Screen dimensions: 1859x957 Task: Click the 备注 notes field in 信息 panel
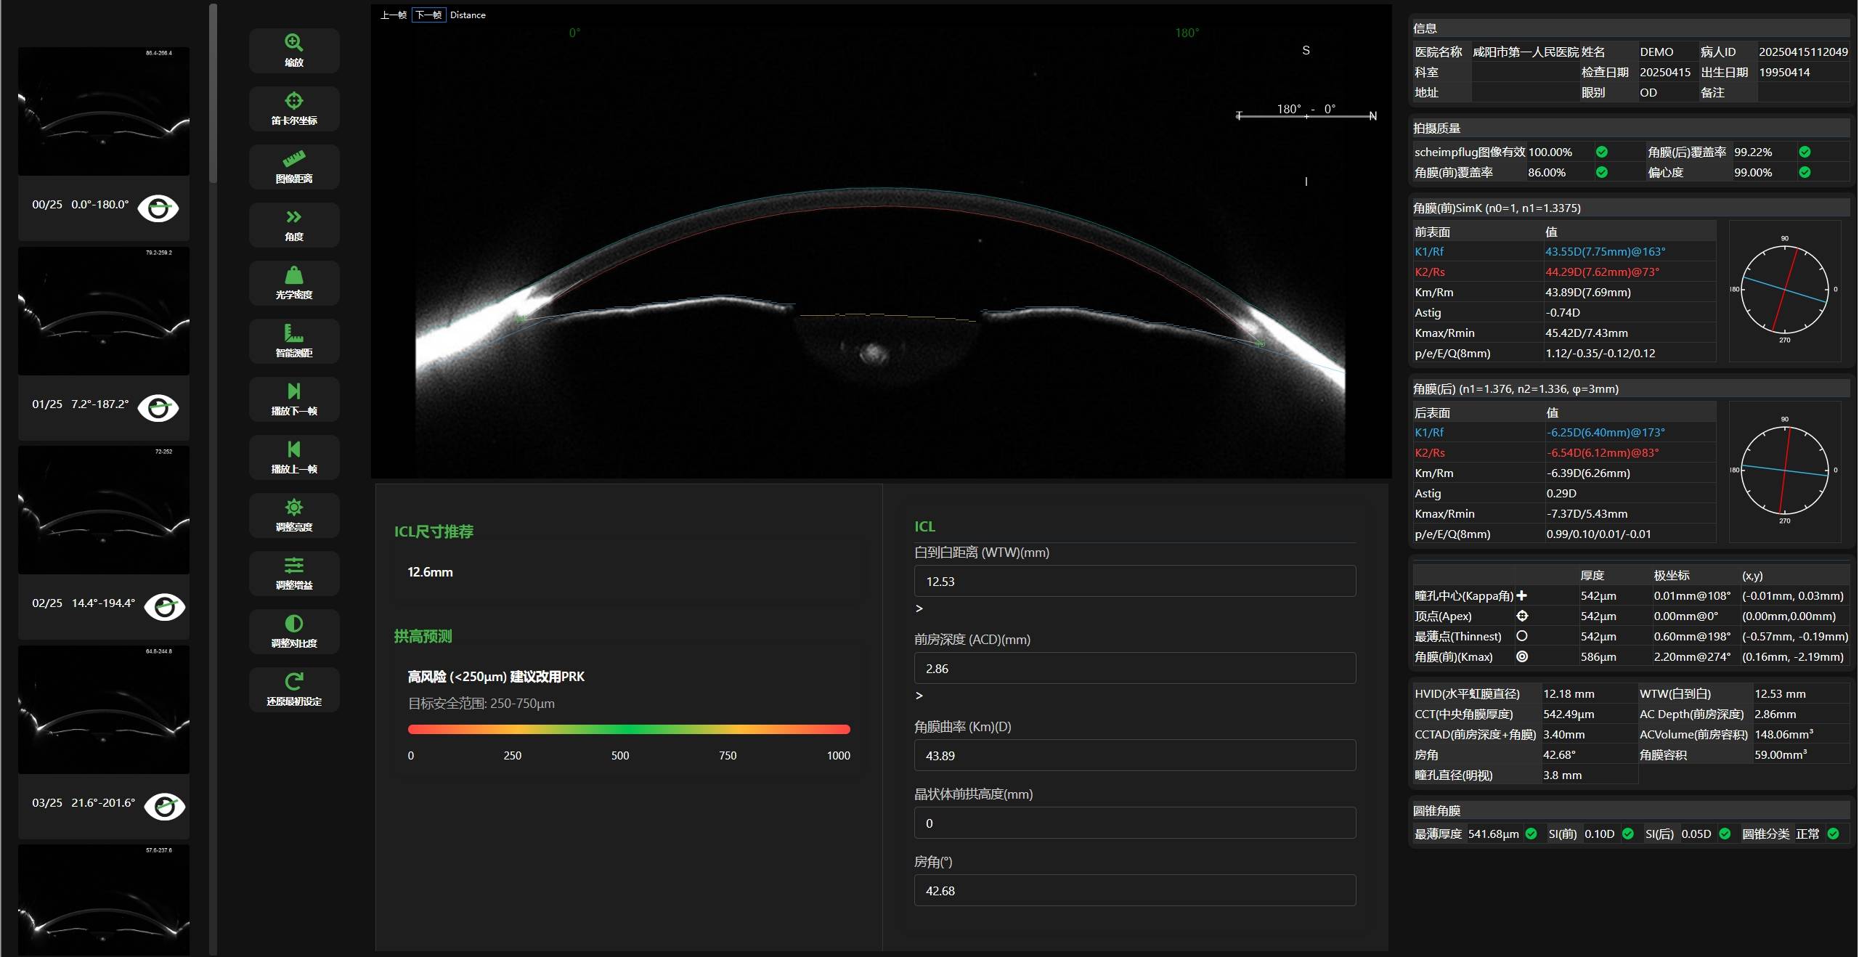(1802, 93)
